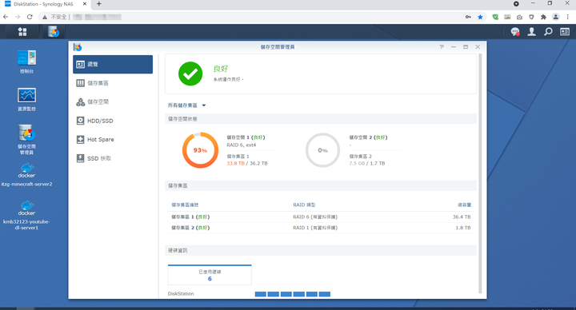
Task: Click the RAID 1 (有資料保護) cell
Action: [x=315, y=228]
